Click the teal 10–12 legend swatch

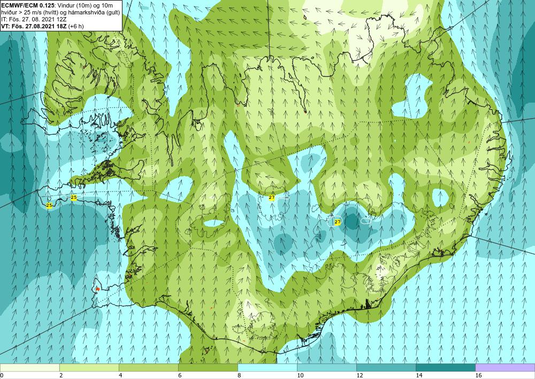click(326, 367)
